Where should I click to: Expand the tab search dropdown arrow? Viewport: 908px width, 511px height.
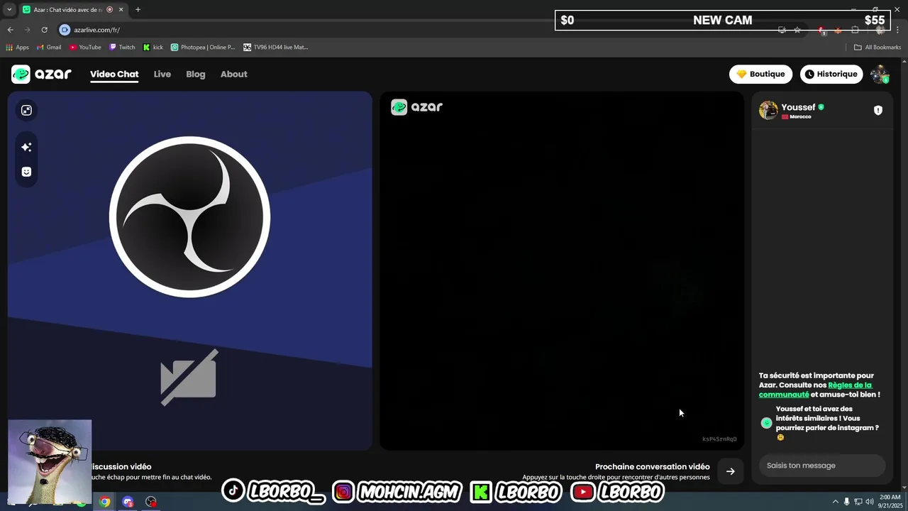(9, 10)
